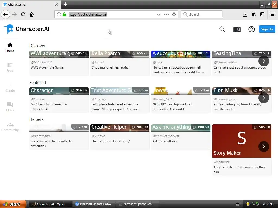The width and height of the screenshot is (278, 208).
Task: Open the page actions three-dot menu
Action: 166,14
